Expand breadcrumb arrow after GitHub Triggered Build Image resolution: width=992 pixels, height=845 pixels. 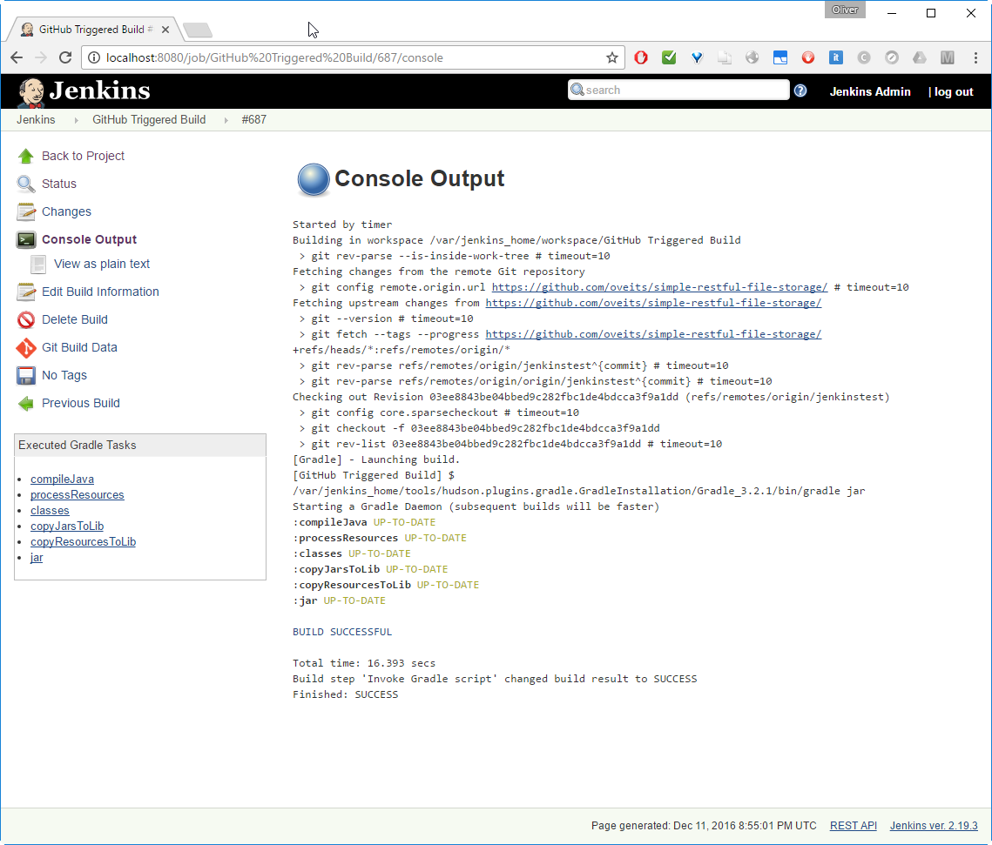tap(226, 120)
